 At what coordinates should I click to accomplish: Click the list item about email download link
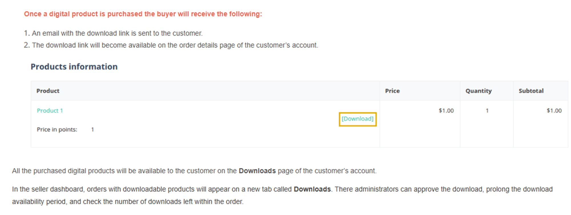click(113, 33)
